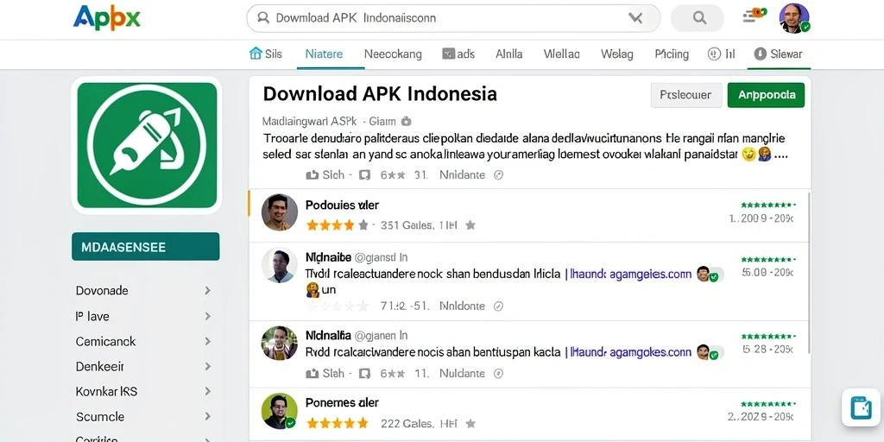Image resolution: width=884 pixels, height=442 pixels.
Task: Clear the search box with the X icon
Action: pyautogui.click(x=635, y=18)
